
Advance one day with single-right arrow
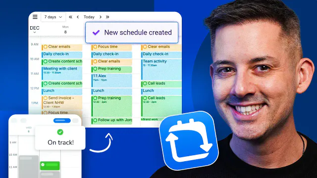point(101,17)
